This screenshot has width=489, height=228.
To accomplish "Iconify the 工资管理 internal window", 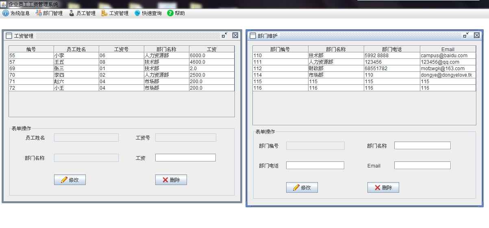I will click(224, 35).
